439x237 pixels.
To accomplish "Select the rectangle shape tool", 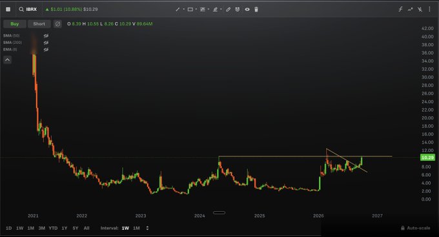I will point(190,9).
